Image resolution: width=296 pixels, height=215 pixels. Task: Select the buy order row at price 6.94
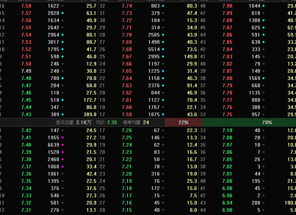coord(248,203)
